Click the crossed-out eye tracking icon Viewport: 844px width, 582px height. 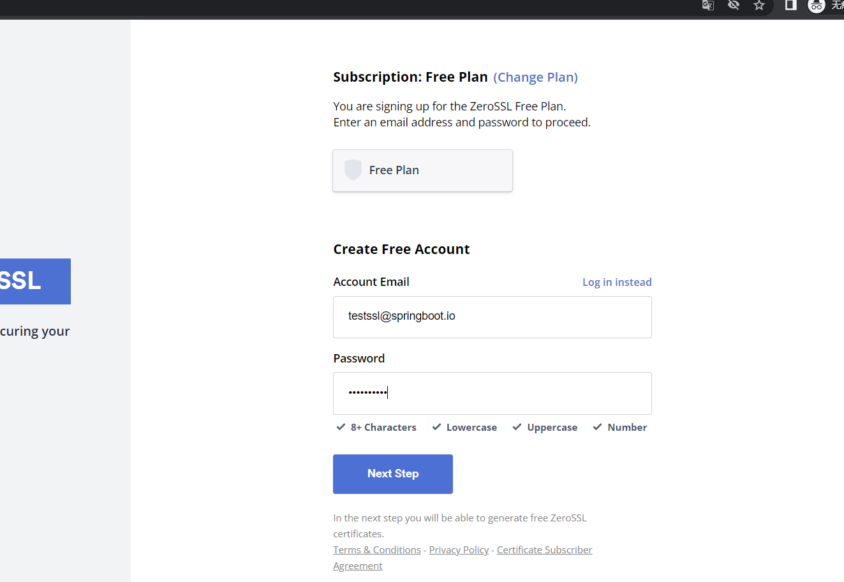pos(734,5)
